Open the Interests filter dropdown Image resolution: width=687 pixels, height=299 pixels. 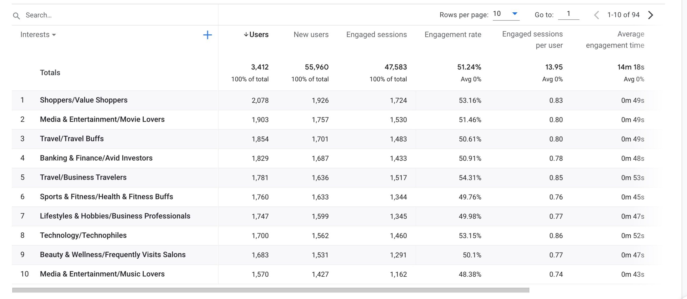(38, 35)
